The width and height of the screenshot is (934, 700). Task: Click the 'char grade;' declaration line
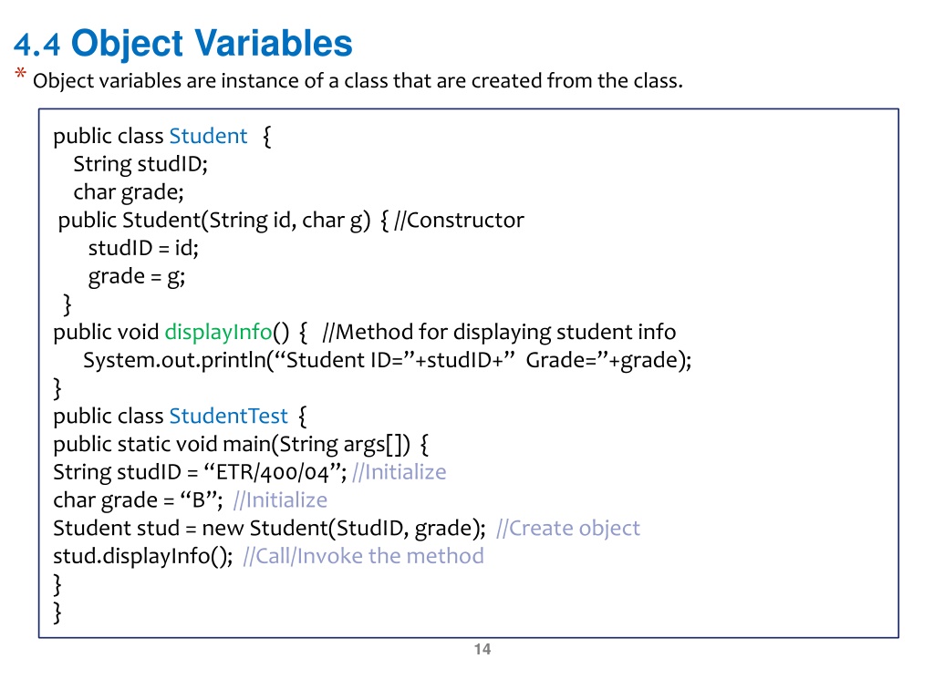(129, 192)
